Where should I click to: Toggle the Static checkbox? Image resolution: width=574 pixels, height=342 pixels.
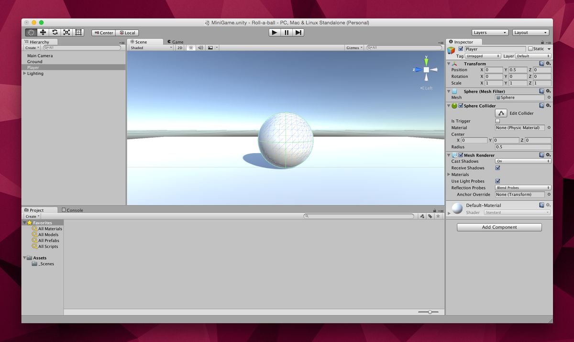pos(530,49)
